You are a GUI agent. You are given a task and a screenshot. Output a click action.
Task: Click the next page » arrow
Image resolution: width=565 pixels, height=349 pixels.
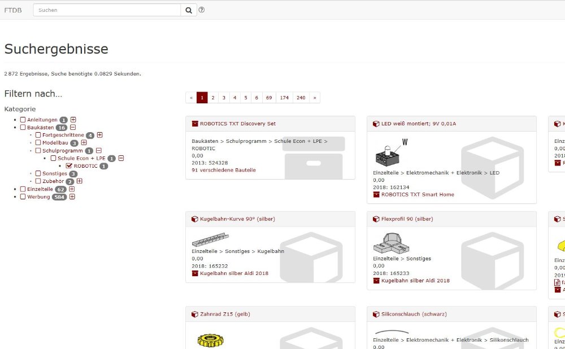coord(315,98)
